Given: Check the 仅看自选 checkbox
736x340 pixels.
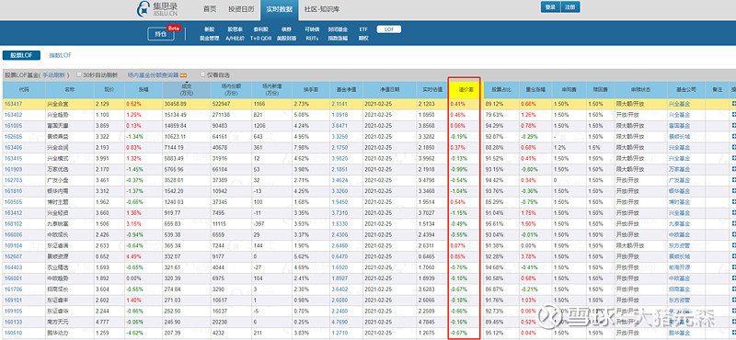Looking at the screenshot, I should coord(202,74).
